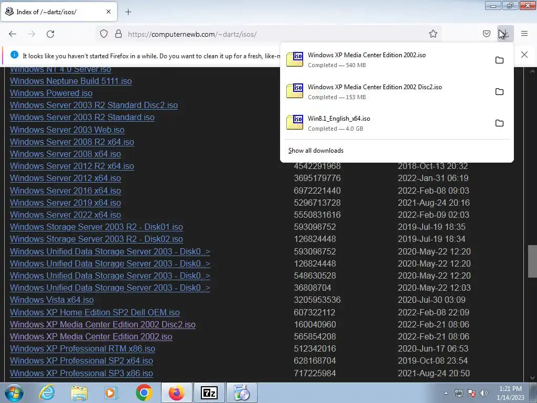This screenshot has width=537, height=403.
Task: Open containing folder for the Disc2.iso download
Action: (499, 91)
